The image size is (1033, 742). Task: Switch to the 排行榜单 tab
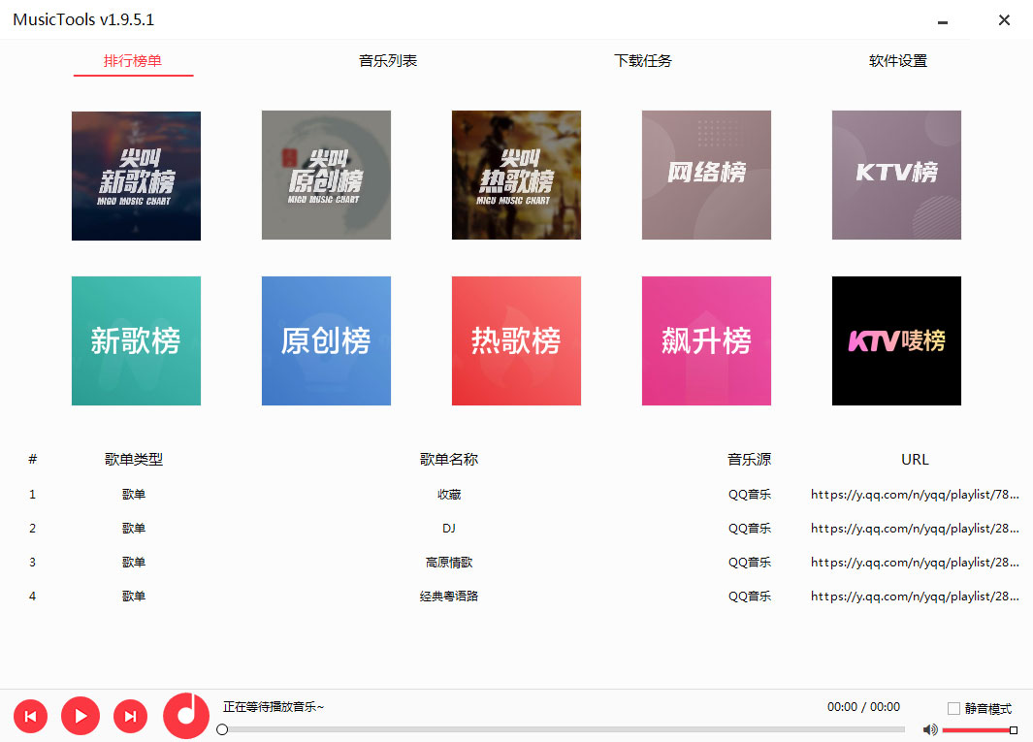(x=133, y=61)
